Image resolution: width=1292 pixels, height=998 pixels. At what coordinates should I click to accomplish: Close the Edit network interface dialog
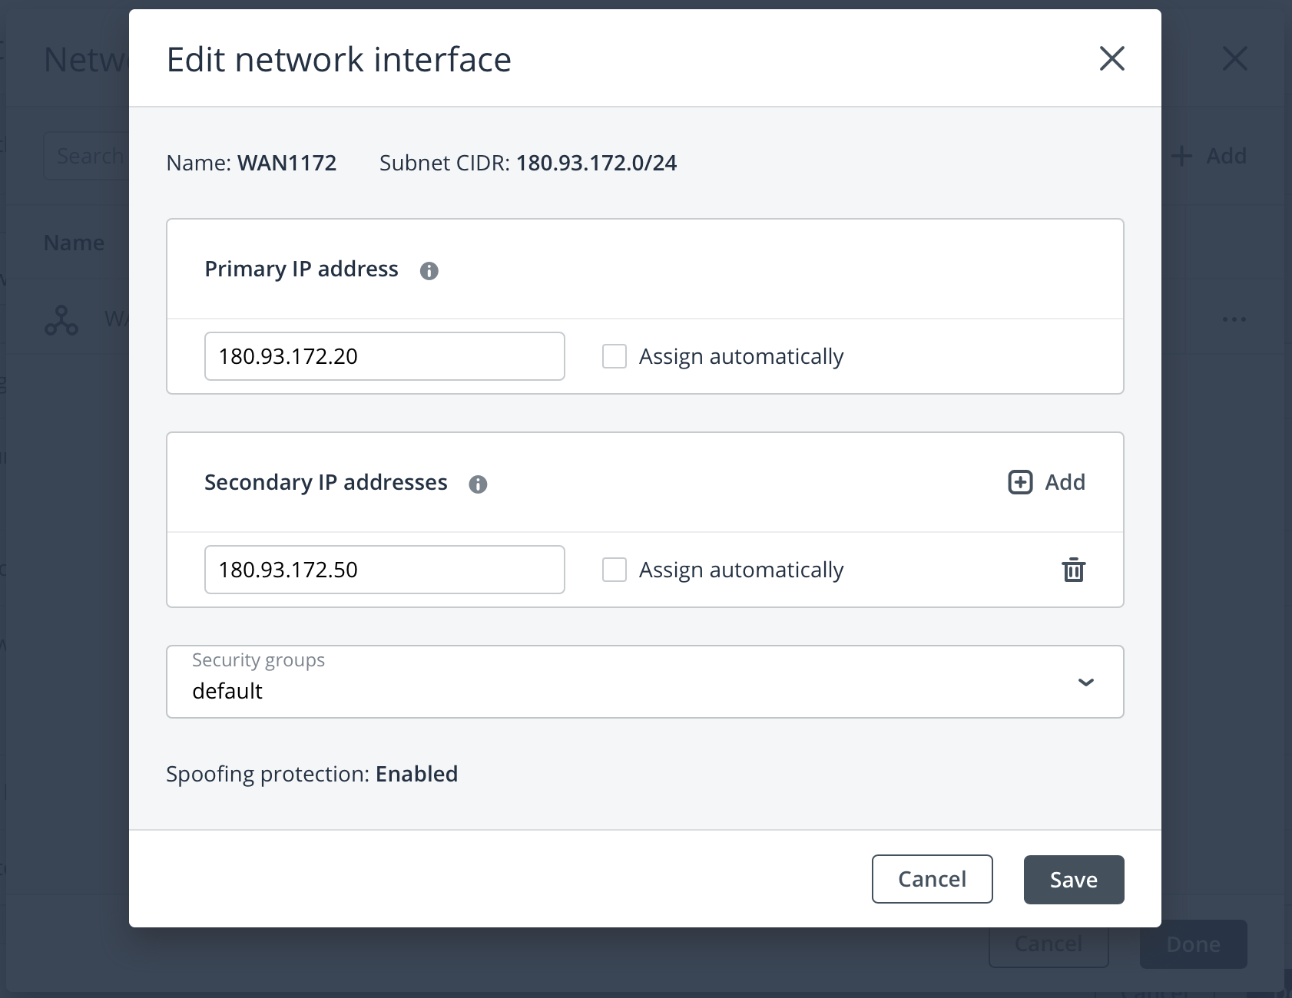(x=1111, y=58)
